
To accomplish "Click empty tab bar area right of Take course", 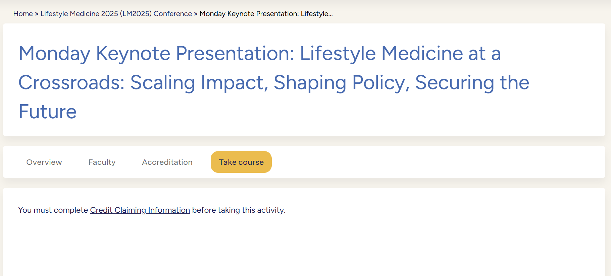I will 436,162.
